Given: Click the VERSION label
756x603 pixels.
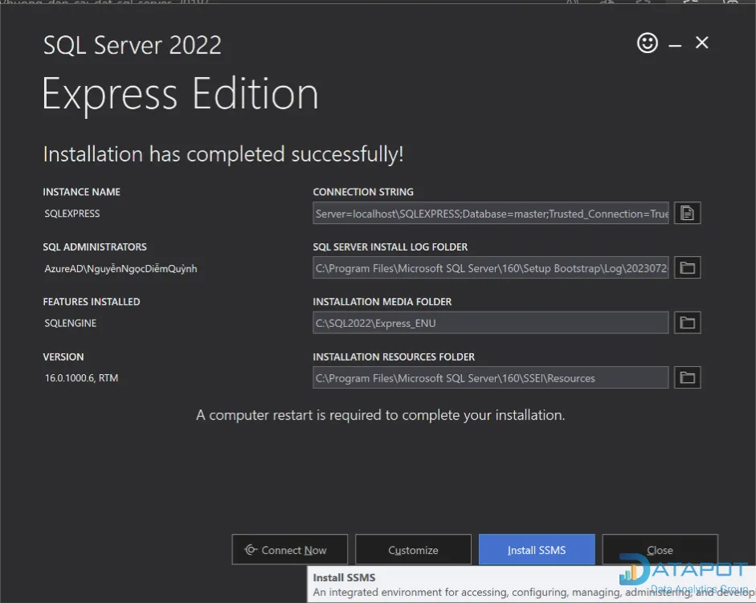Looking at the screenshot, I should [63, 357].
